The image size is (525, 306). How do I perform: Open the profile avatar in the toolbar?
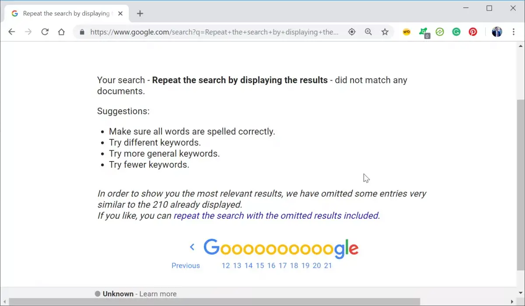(x=497, y=32)
